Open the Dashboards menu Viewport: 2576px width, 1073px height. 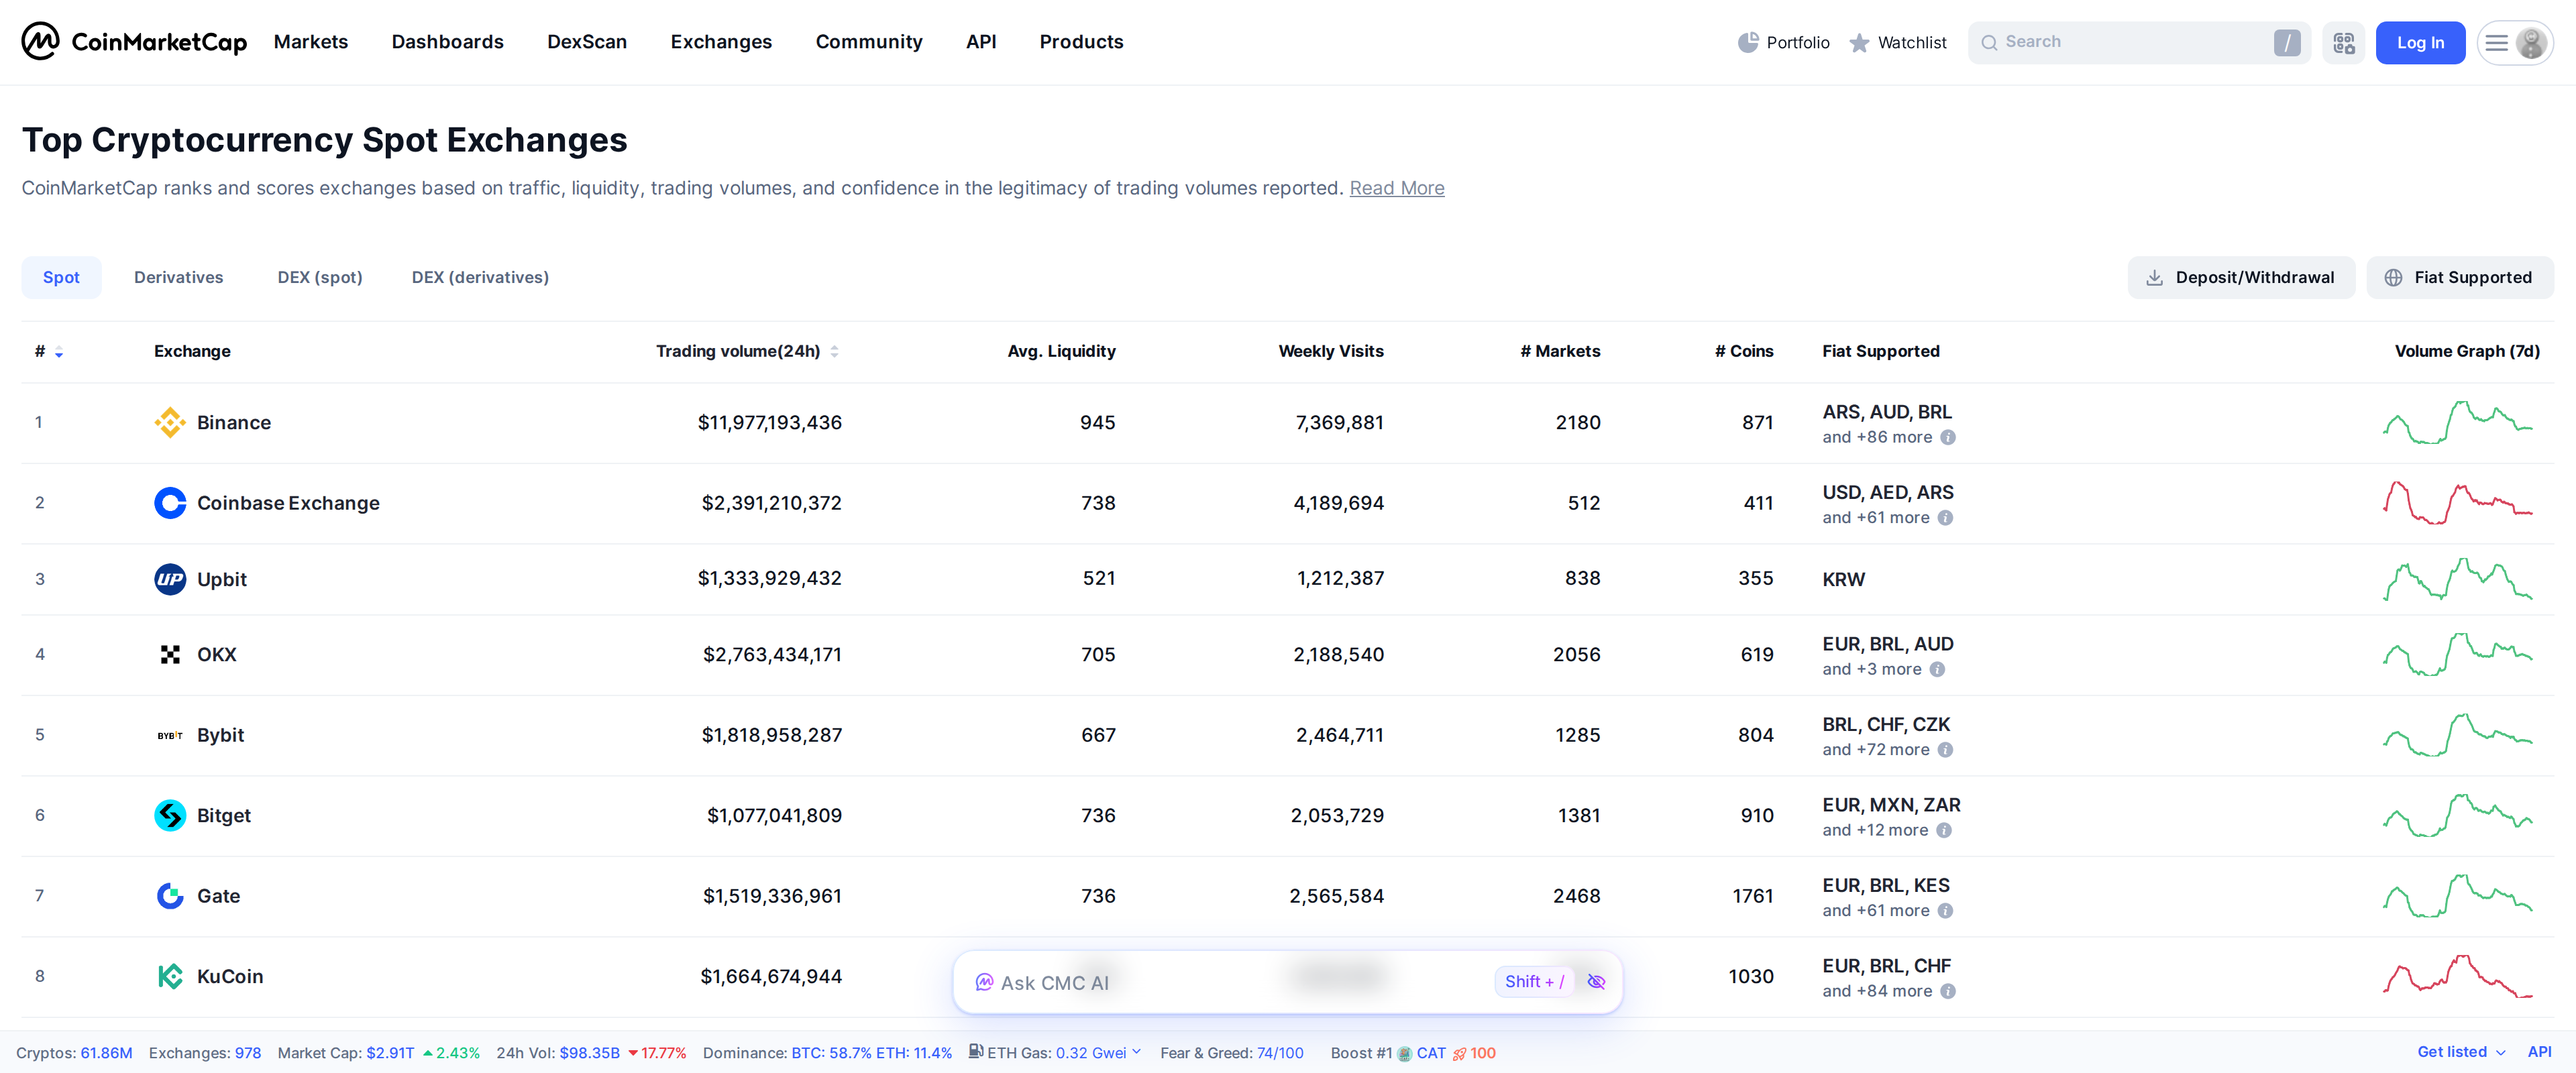click(448, 42)
